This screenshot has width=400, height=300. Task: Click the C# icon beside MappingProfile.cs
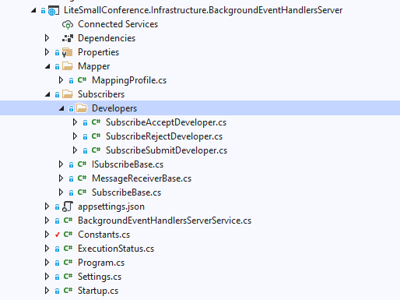82,80
